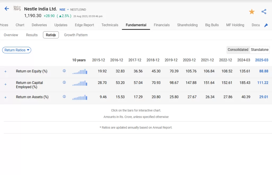Open info icon for Return on Assets

pos(64,96)
